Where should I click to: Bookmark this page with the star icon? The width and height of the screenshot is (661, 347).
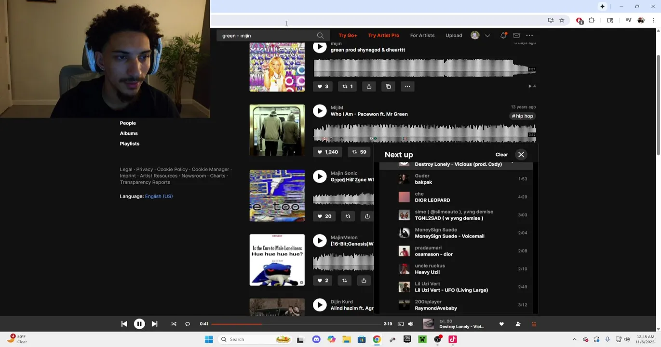coord(562,20)
